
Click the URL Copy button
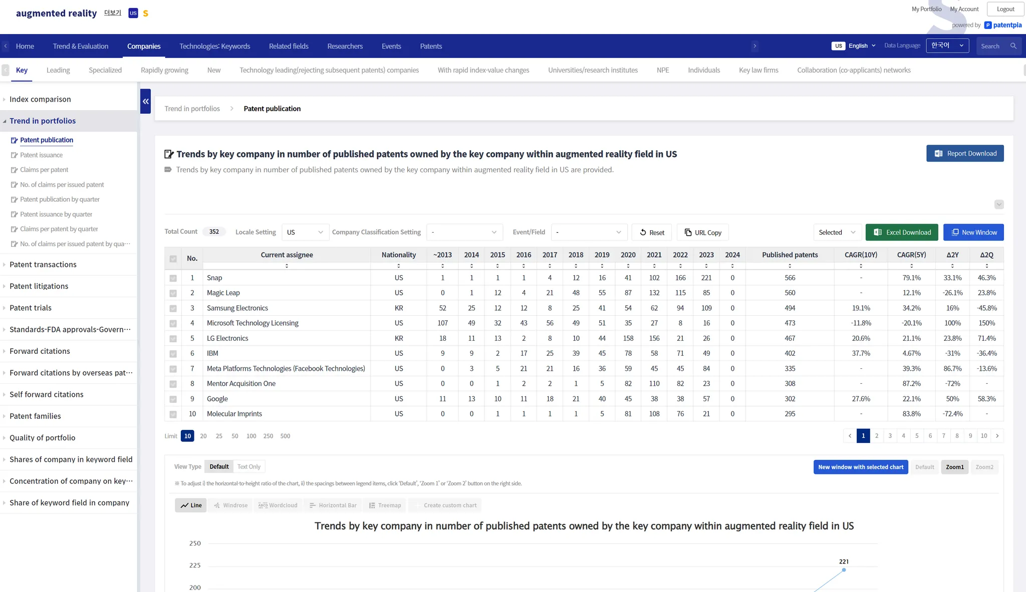pyautogui.click(x=702, y=233)
